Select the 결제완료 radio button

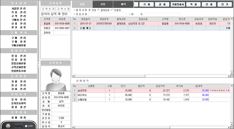tap(98, 10)
